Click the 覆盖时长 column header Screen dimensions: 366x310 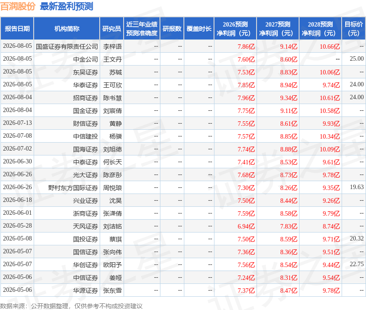coord(199,29)
